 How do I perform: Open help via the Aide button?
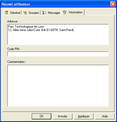point(105,116)
